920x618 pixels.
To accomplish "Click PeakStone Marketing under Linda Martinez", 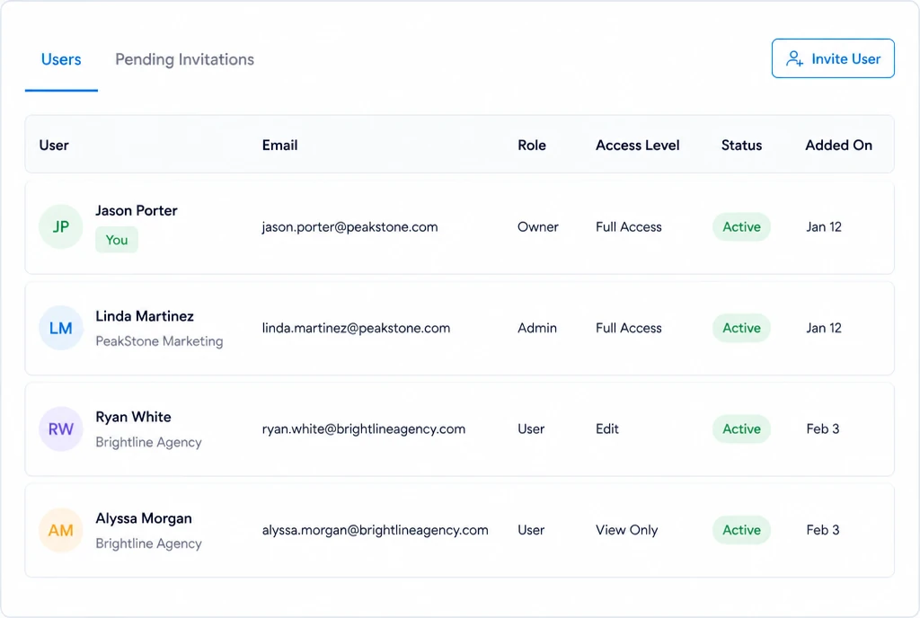I will click(x=159, y=341).
